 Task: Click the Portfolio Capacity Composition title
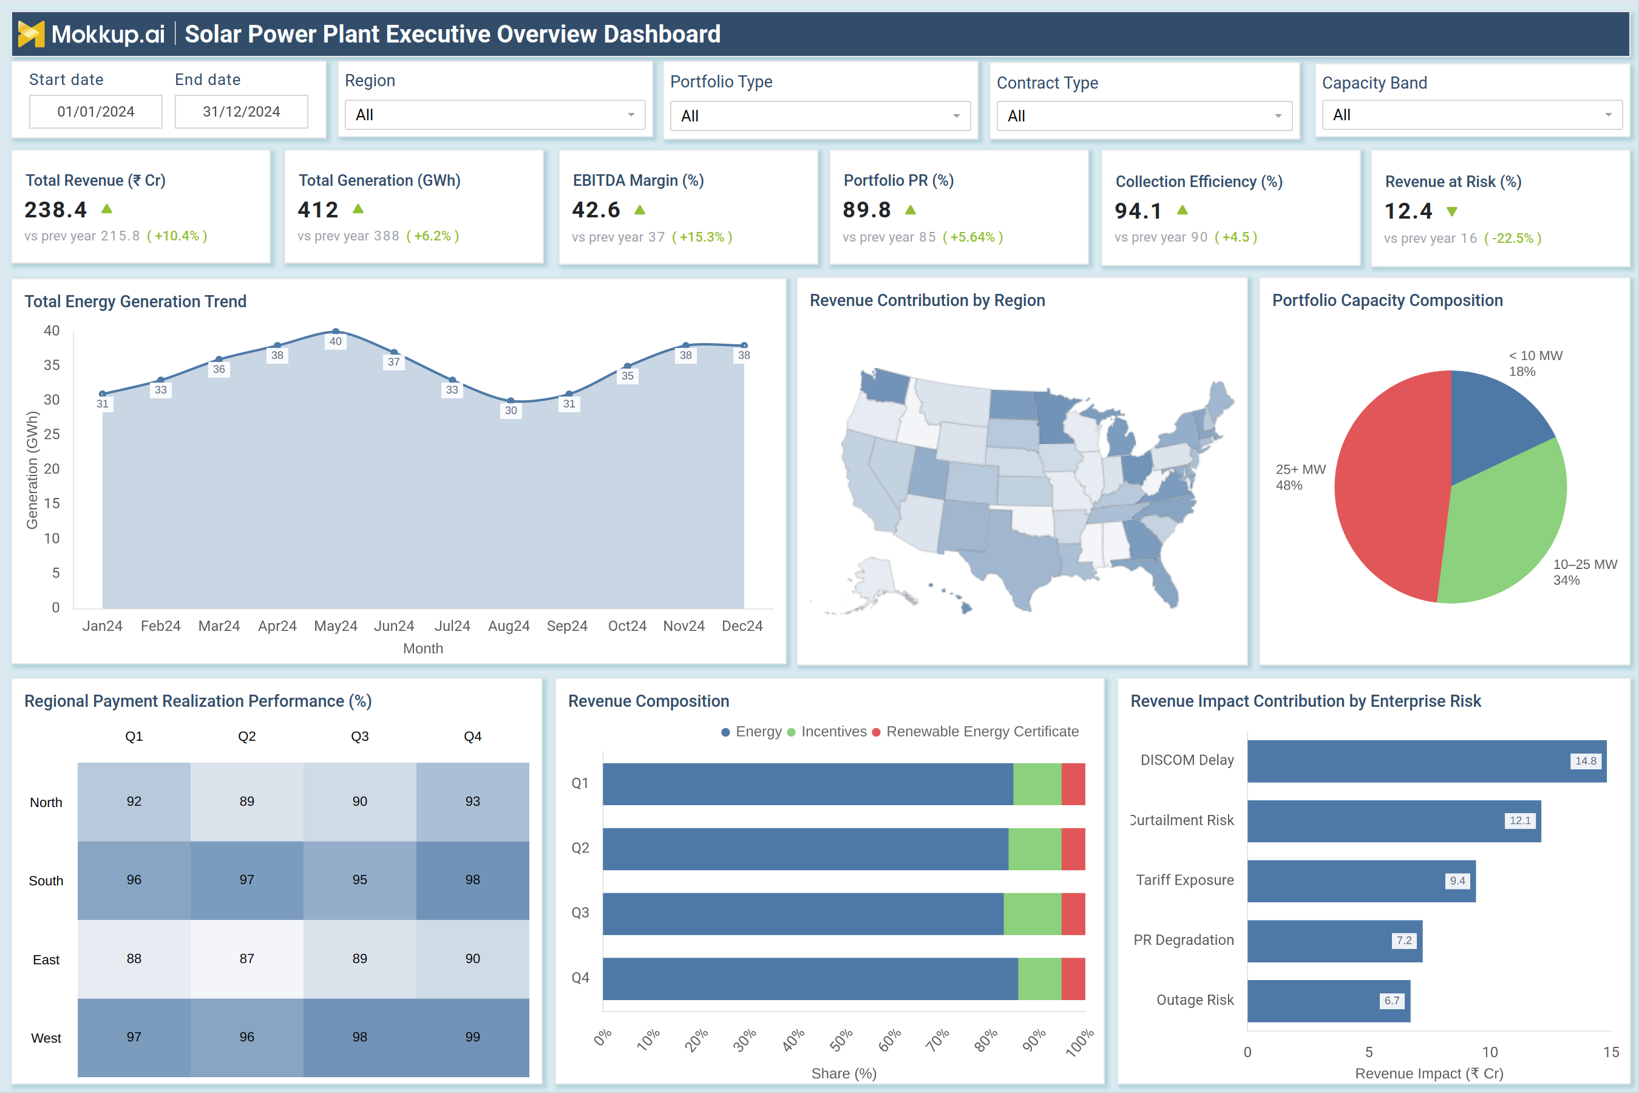click(x=1388, y=301)
